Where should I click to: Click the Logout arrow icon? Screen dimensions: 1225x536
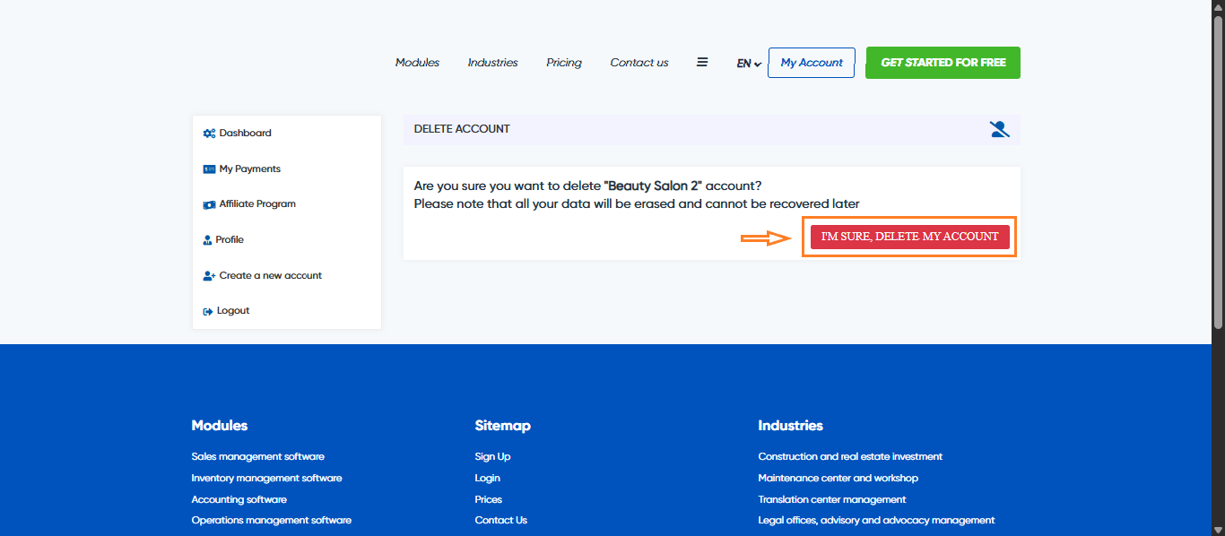pyautogui.click(x=208, y=311)
